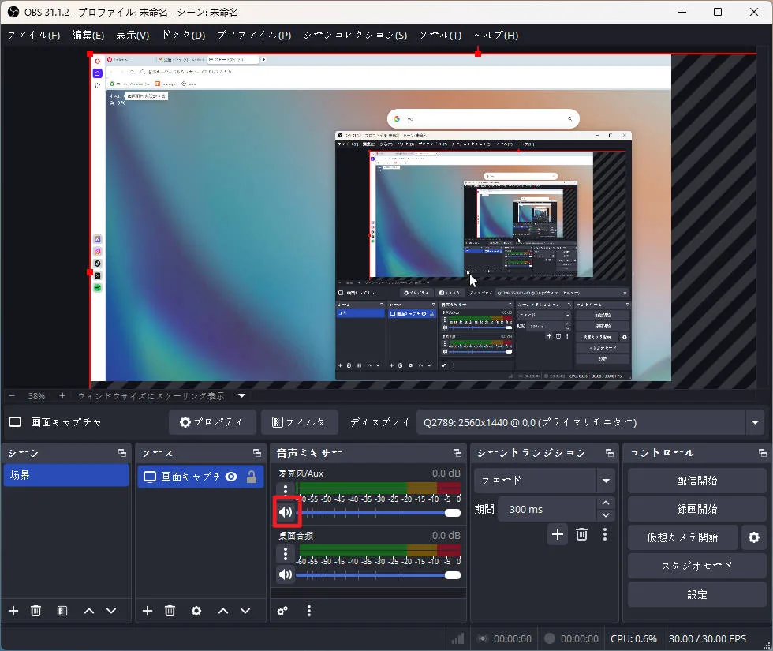The image size is (773, 651).
Task: Click the 38% zoom percentage text
Action: (36, 395)
